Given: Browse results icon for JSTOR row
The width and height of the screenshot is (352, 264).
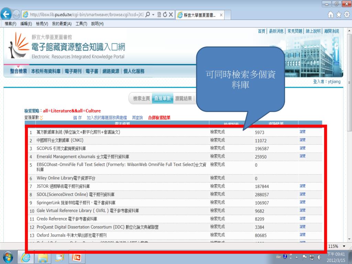Looking at the screenshot, I should click(x=302, y=186).
